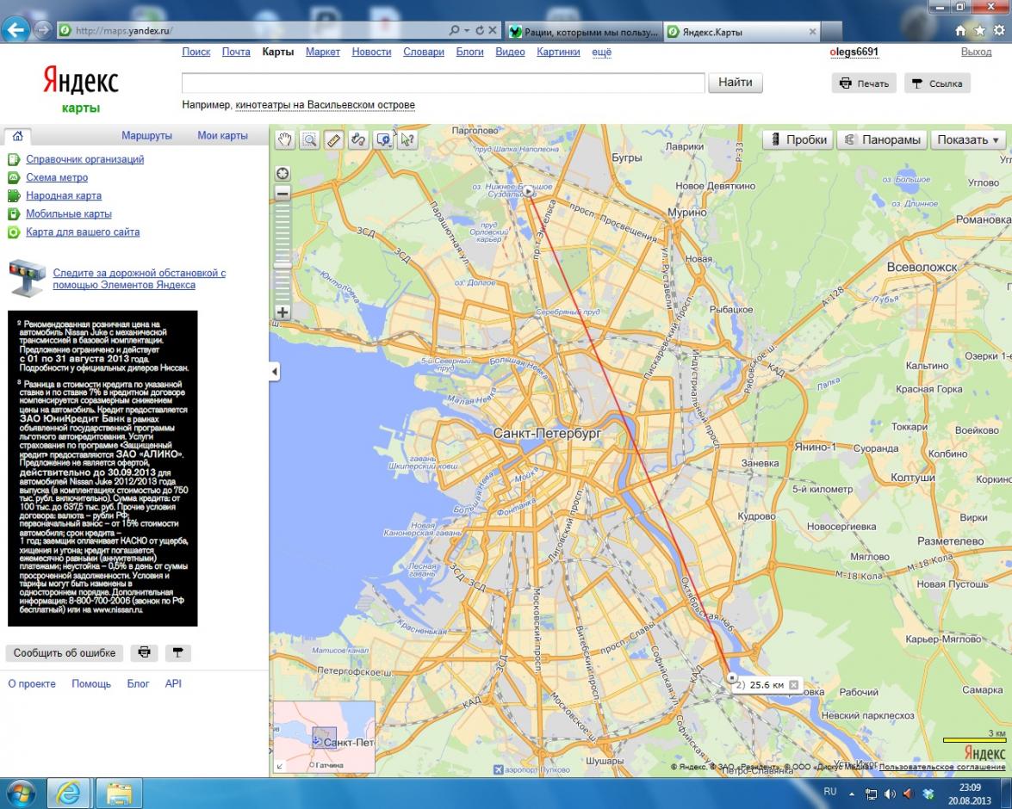The image size is (1012, 809).
Task: Zoom out with the minus button
Action: [282, 194]
